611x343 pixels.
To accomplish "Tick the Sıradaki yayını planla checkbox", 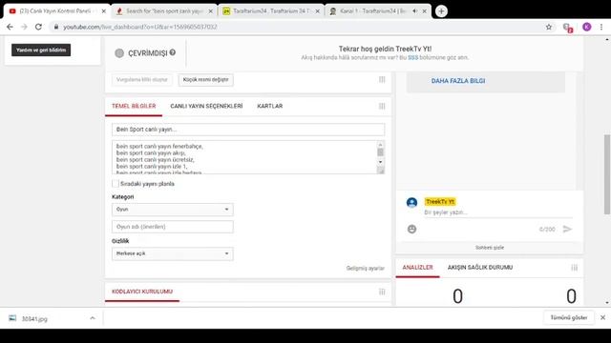I will (x=116, y=184).
